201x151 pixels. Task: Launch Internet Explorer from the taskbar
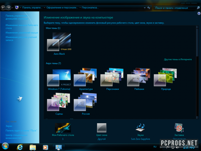coord(20,147)
